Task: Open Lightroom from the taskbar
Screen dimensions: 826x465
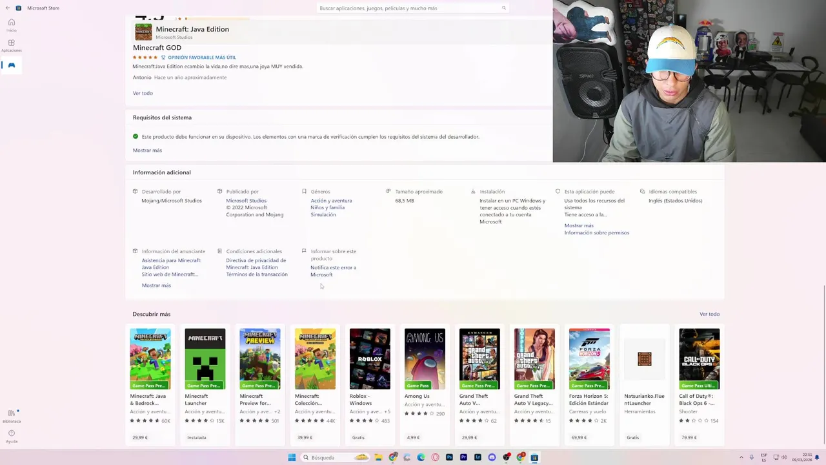Action: point(478,457)
